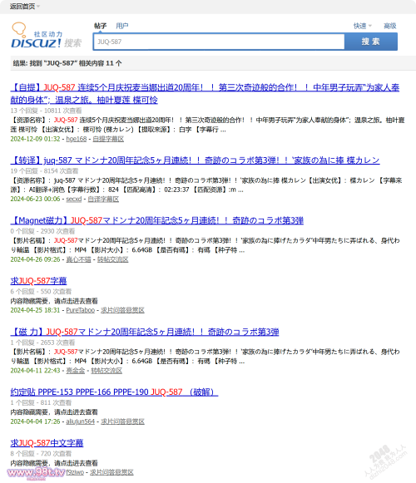Open author link of 2024-04-11 post
416x483 pixels.
[x=75, y=371]
